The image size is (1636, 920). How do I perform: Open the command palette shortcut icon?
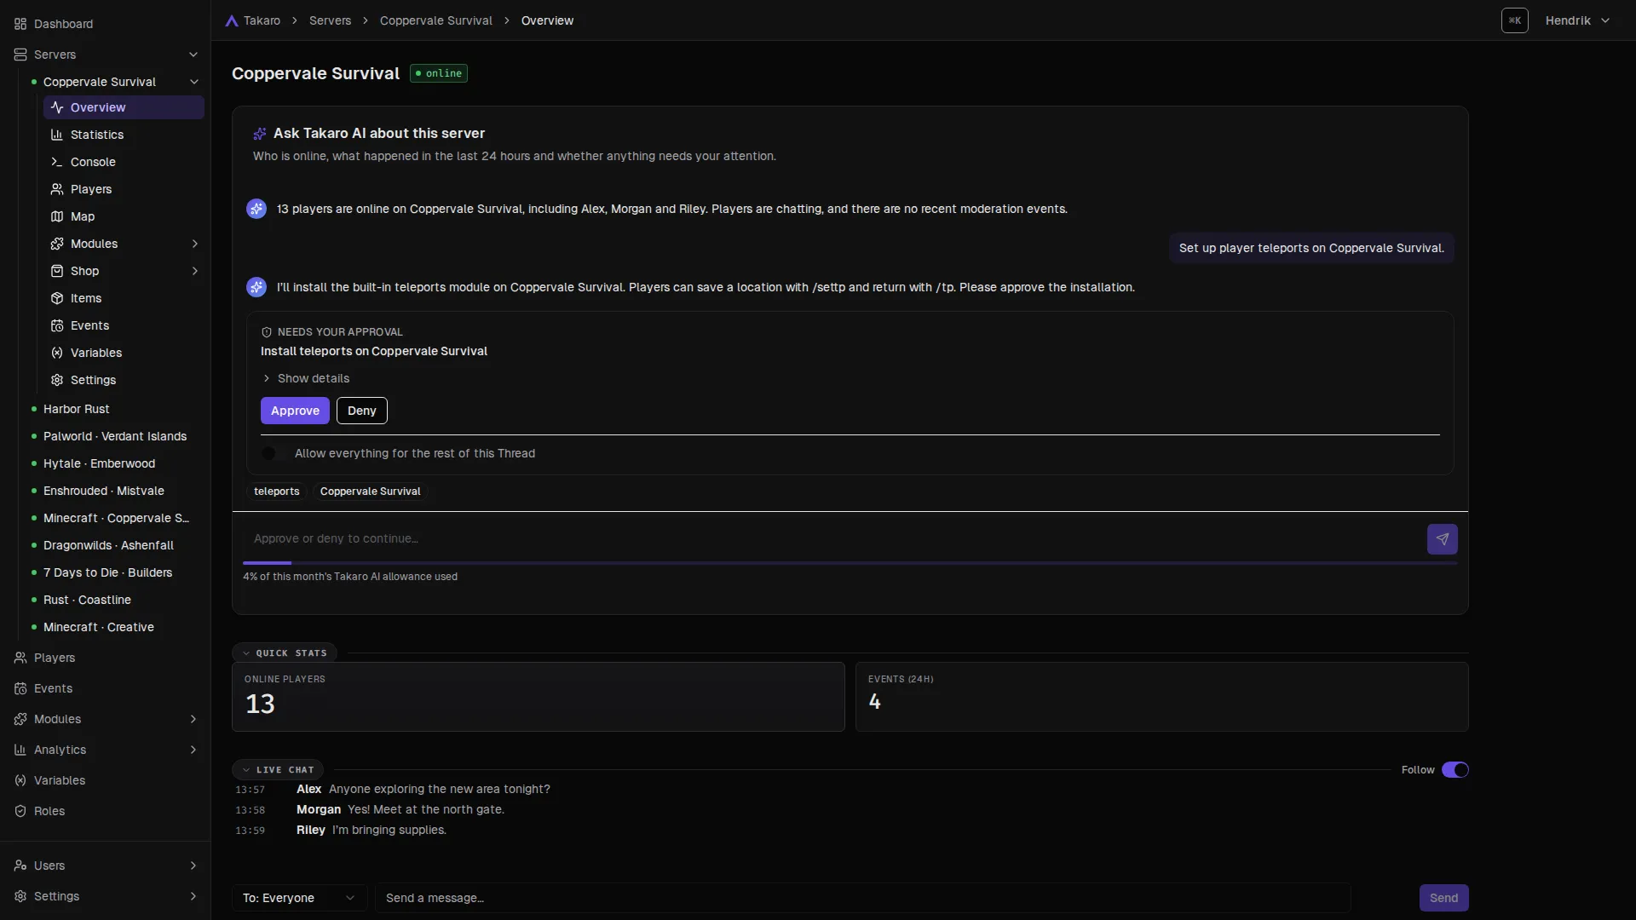(1515, 20)
